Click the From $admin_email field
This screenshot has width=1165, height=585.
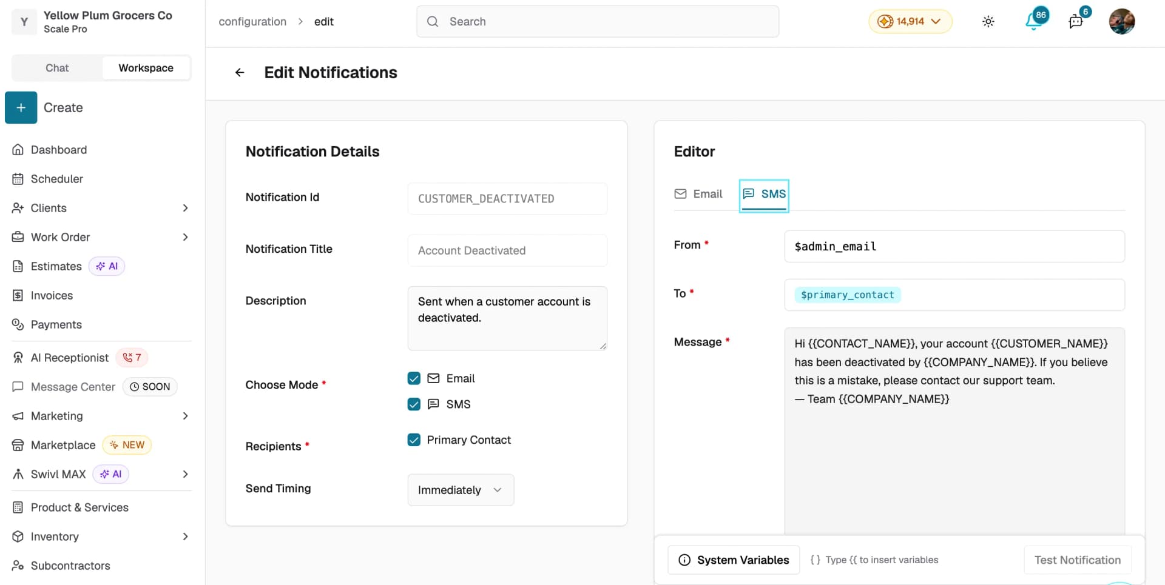coord(954,246)
